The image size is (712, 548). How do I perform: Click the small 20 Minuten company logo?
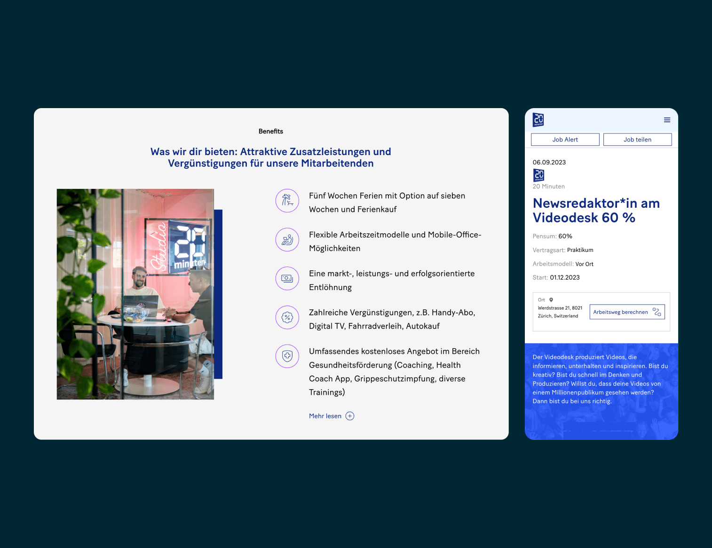538,175
